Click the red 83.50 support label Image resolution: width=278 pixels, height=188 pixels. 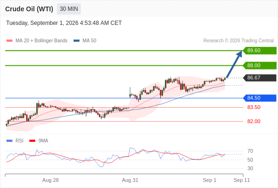tap(253, 107)
